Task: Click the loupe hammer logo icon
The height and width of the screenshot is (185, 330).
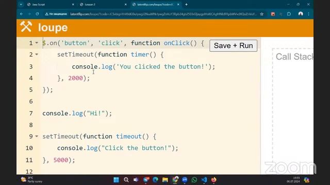Action: click(x=26, y=27)
